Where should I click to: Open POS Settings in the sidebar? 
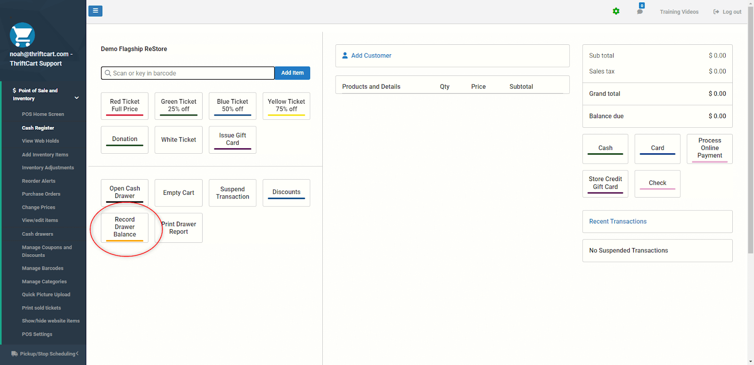[37, 334]
